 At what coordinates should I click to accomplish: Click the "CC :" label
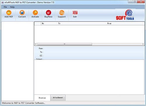[41, 56]
